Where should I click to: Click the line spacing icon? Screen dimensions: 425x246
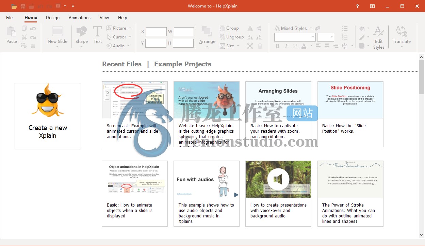pyautogui.click(x=345, y=46)
